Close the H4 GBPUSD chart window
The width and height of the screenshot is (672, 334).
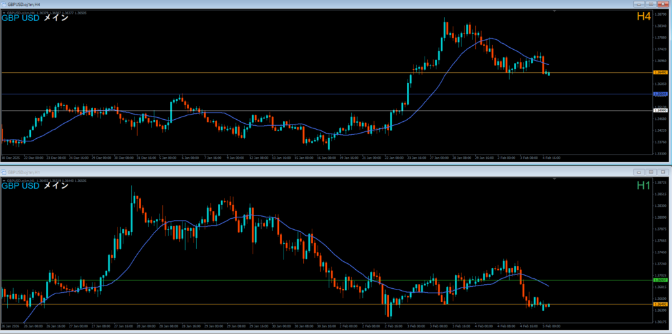663,4
